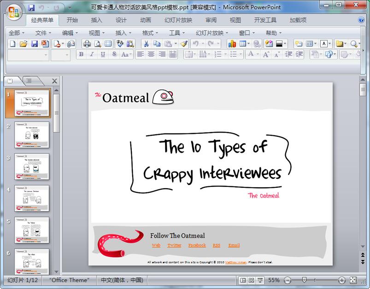Image resolution: width=370 pixels, height=289 pixels.
Task: Click the zoom slider handle
Action: tap(305, 280)
